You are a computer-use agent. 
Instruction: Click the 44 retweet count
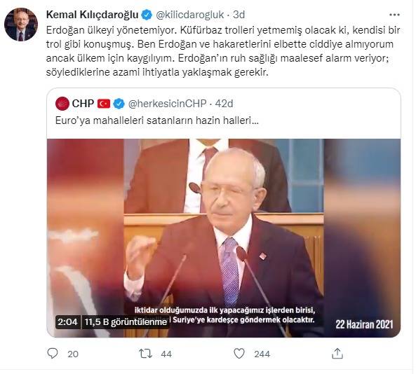point(166,354)
